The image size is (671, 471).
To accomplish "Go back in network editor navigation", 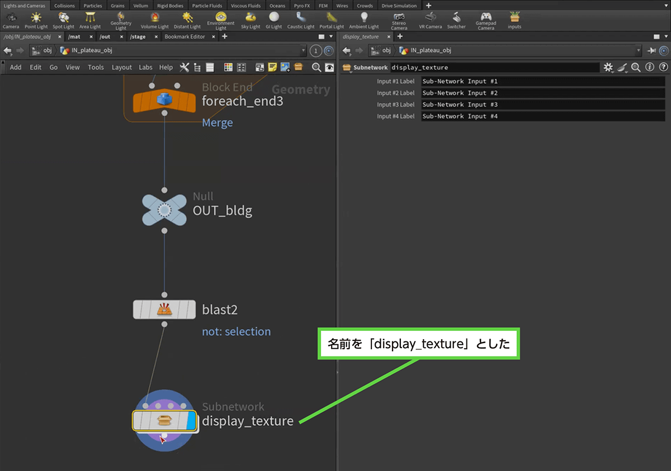I will (x=8, y=50).
